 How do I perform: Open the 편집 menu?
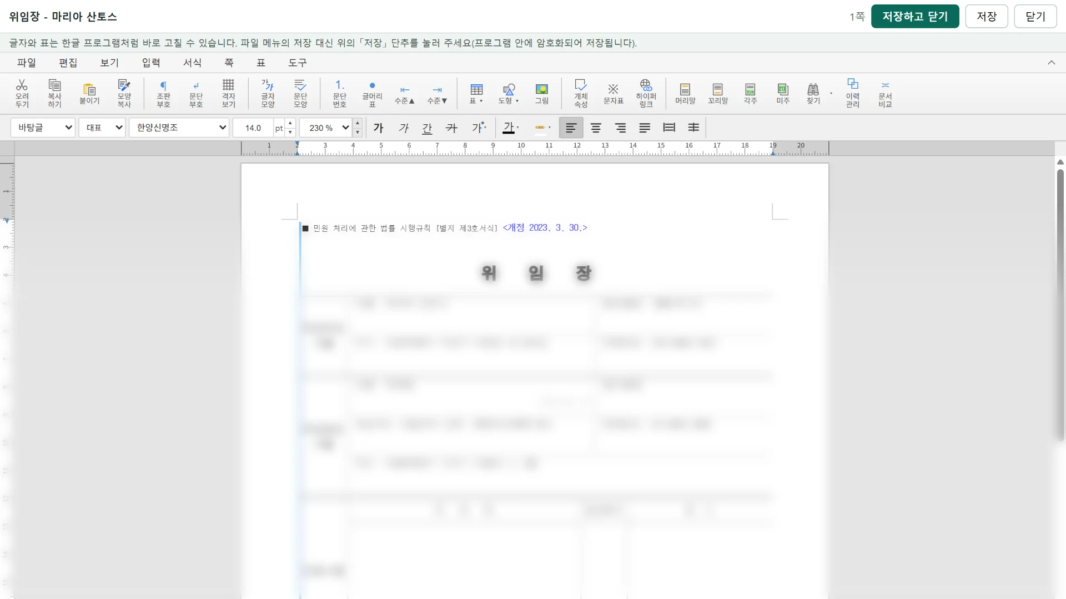[68, 63]
